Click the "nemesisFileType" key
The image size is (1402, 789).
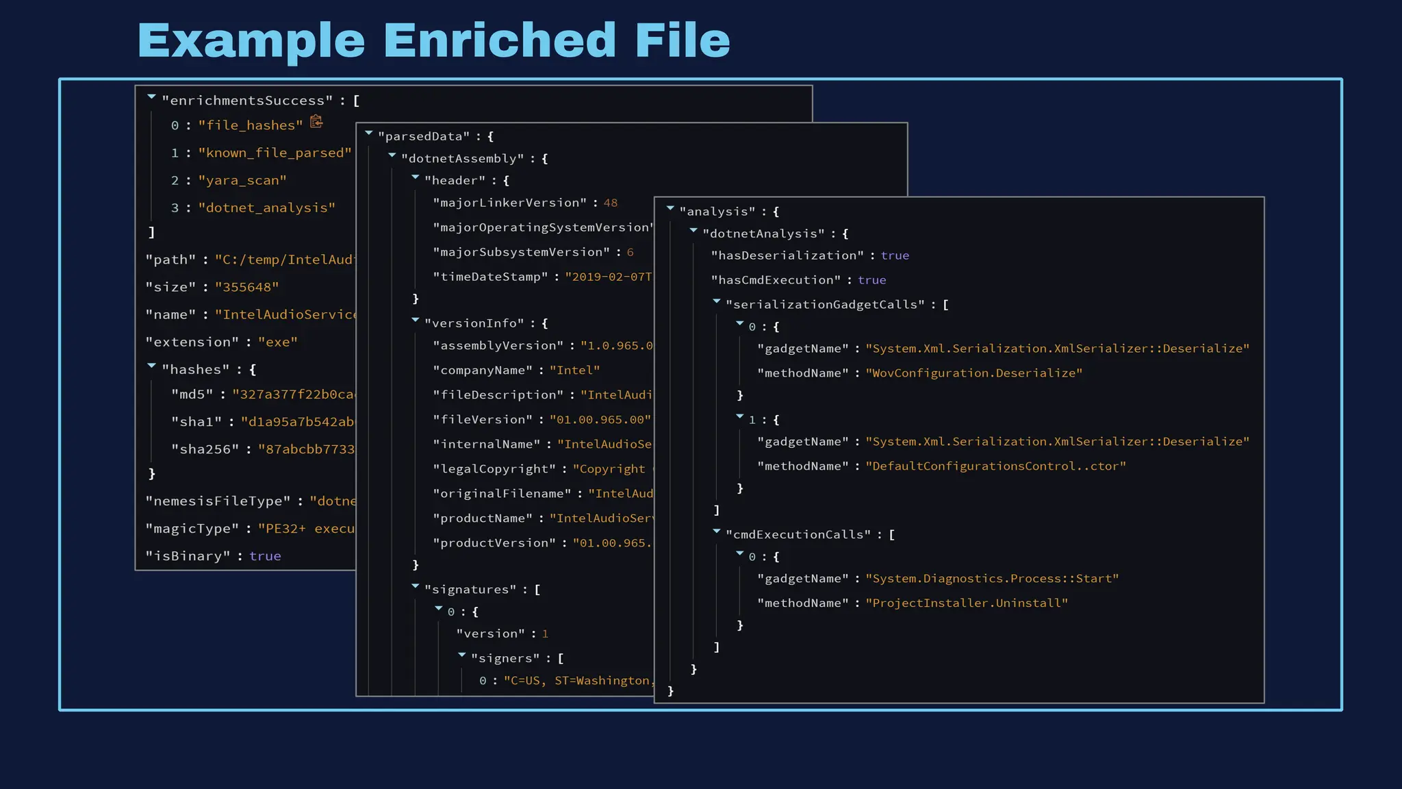pos(218,501)
